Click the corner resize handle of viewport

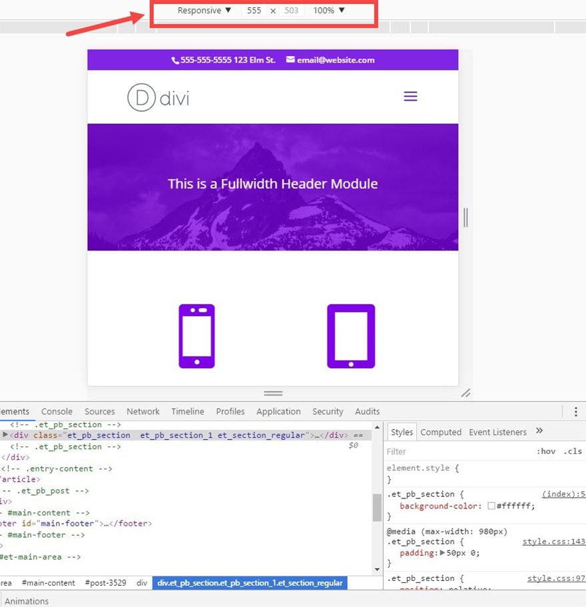pos(466,392)
